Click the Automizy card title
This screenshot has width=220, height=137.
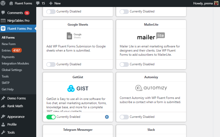(151, 77)
